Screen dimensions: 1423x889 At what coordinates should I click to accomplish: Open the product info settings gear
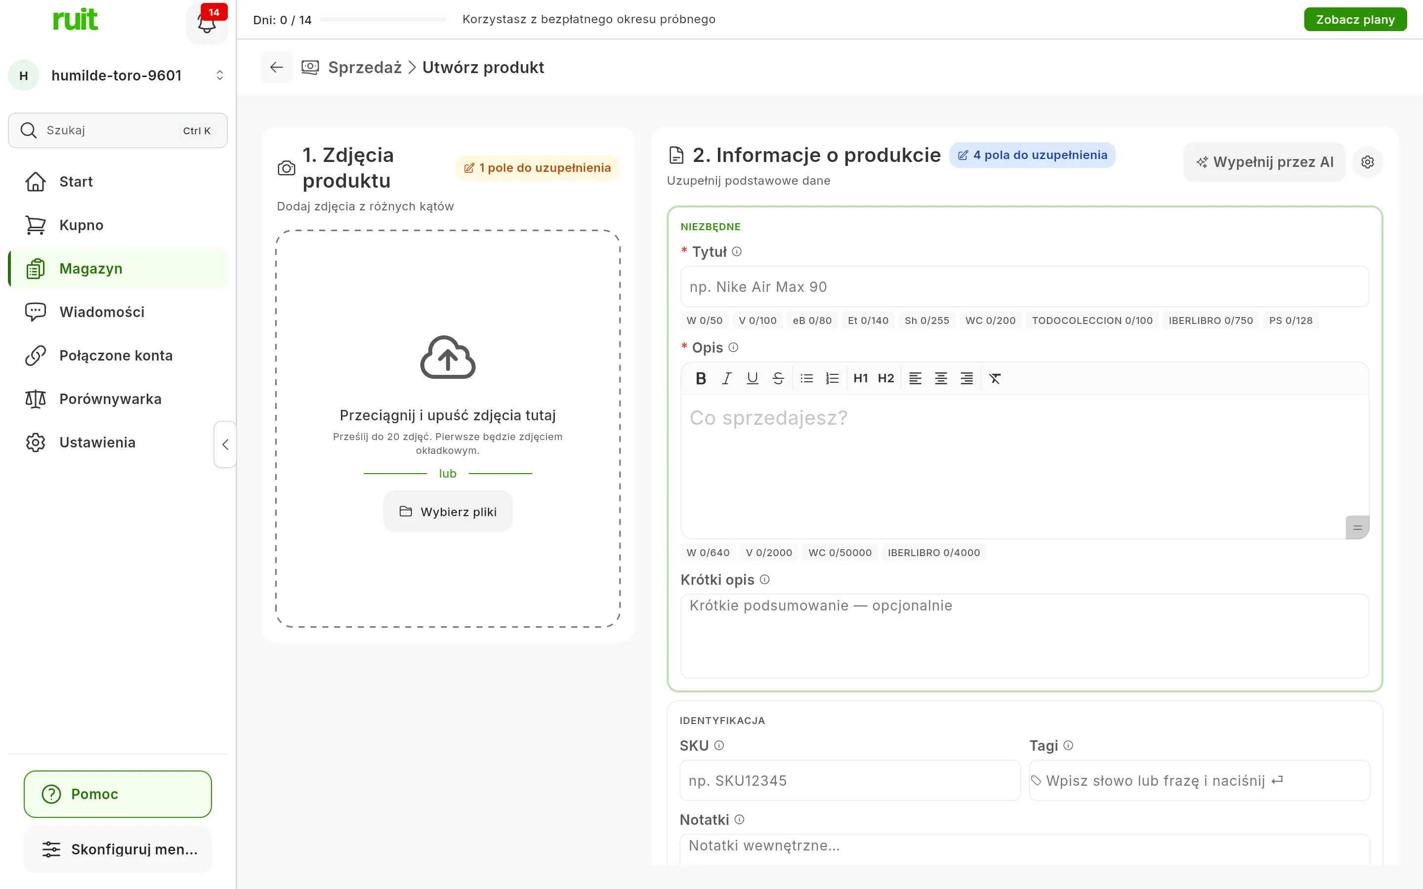tap(1367, 162)
